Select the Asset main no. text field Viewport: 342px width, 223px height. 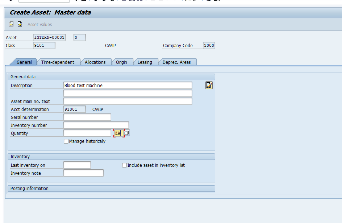[128, 101]
